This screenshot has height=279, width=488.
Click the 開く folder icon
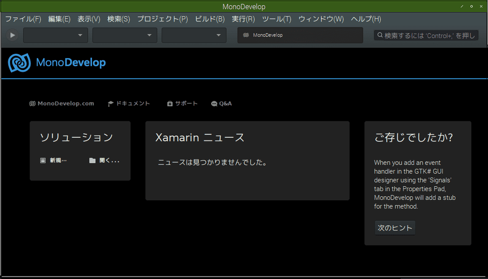point(92,160)
